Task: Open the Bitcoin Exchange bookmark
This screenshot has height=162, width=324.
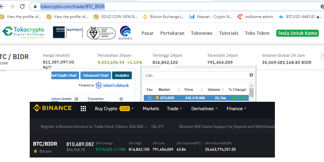Action: coord(163,17)
